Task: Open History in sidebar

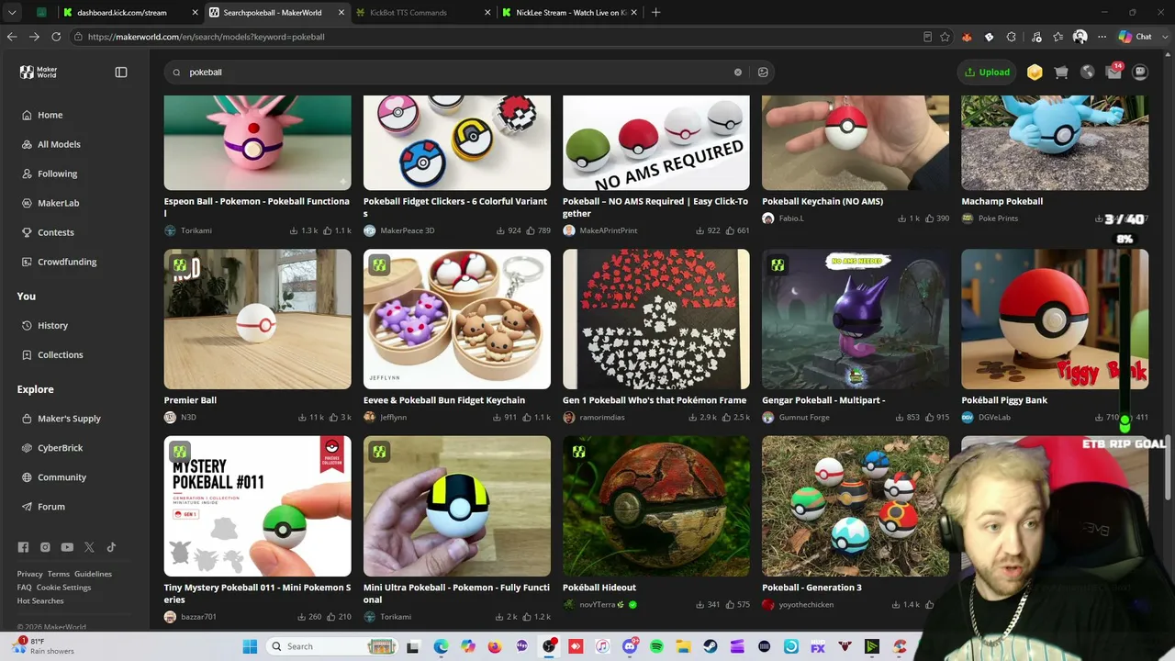Action: click(52, 325)
